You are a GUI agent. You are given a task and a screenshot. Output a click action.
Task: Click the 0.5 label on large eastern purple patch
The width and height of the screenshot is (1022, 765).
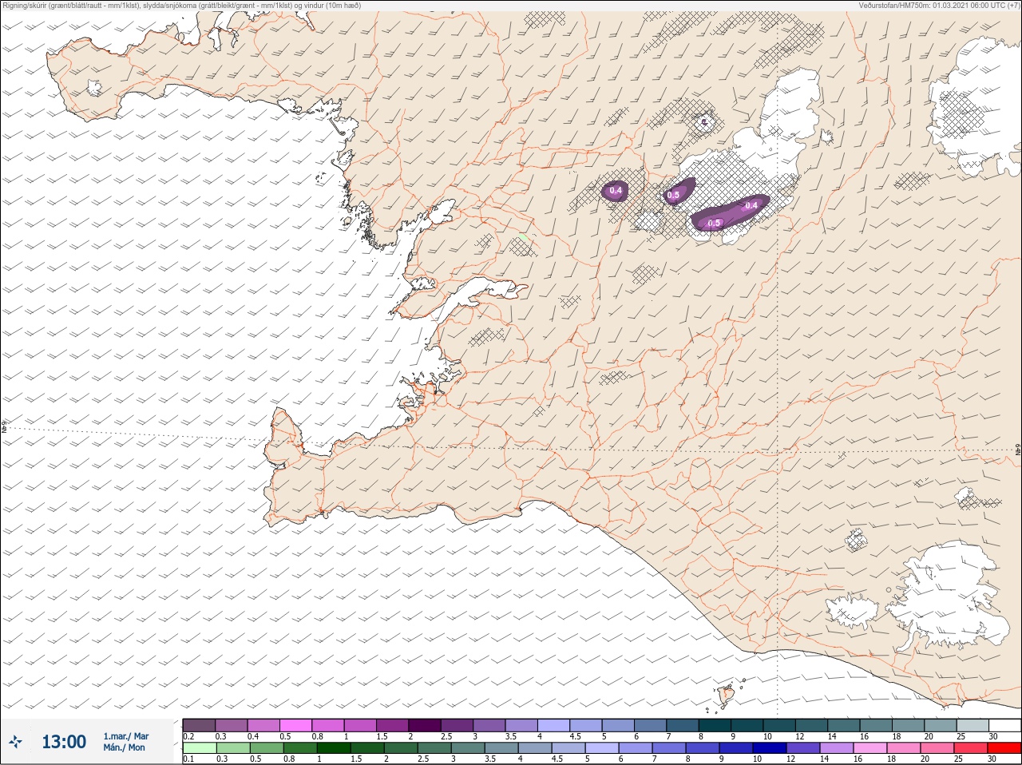(715, 223)
